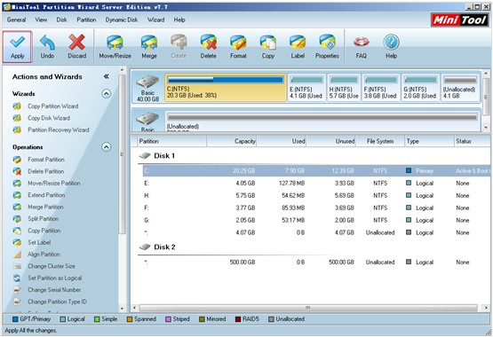Open the Help menu in menu bar
The height and width of the screenshot is (337, 493).
click(179, 20)
